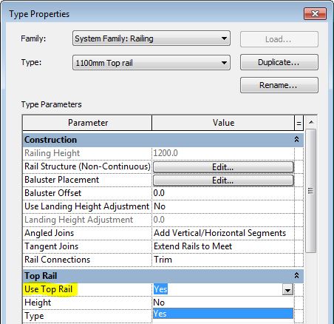Click the Duplicate button
The height and width of the screenshot is (324, 334).
(279, 62)
